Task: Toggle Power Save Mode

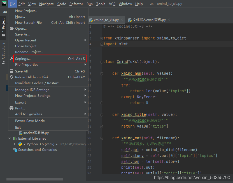Action: click(x=30, y=121)
